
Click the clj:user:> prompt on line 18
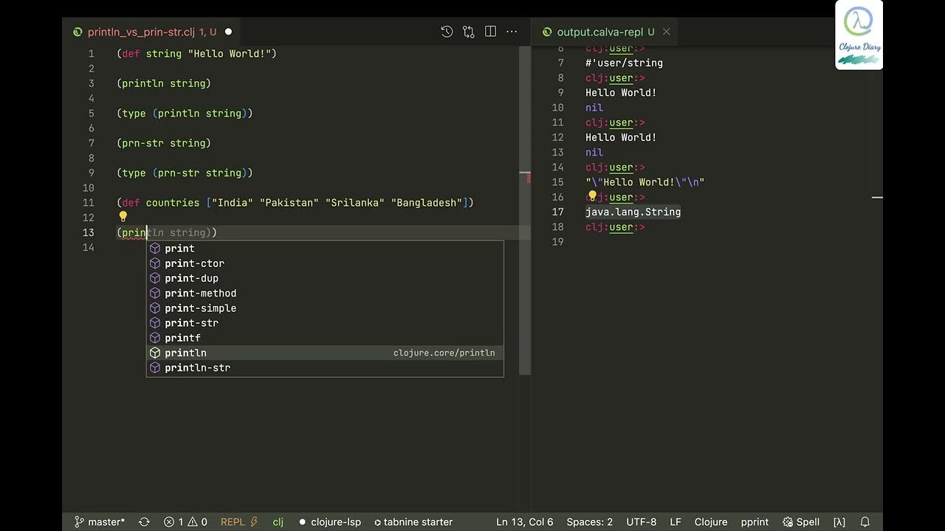click(x=616, y=227)
